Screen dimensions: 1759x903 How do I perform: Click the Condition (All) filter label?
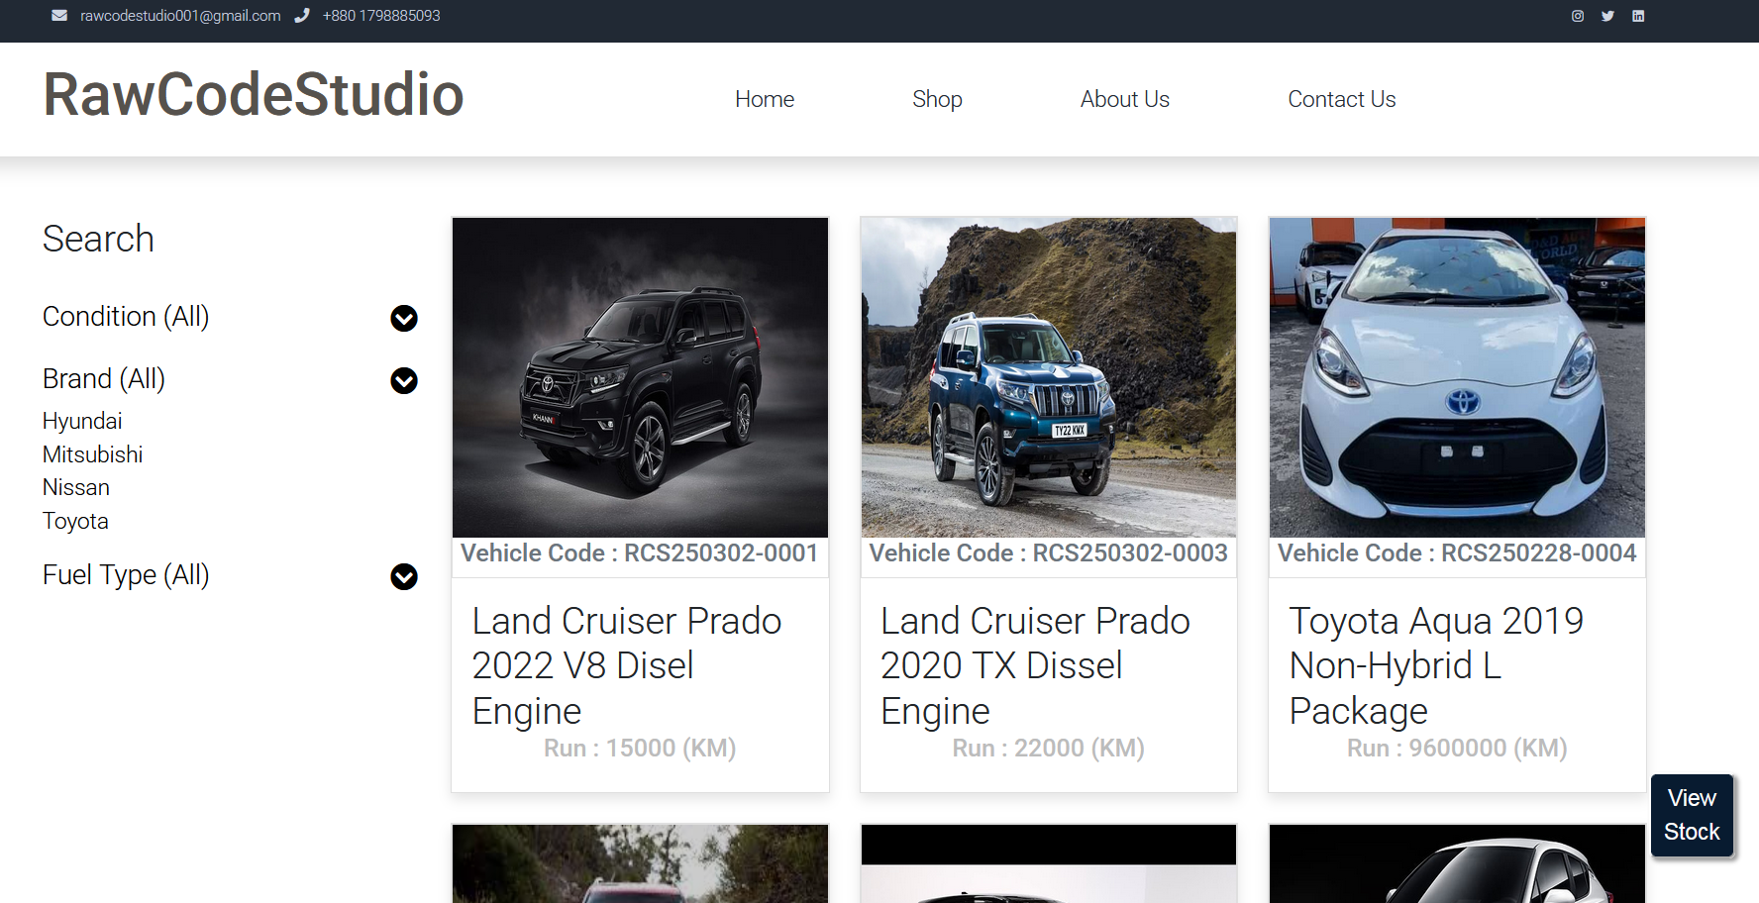tap(126, 317)
